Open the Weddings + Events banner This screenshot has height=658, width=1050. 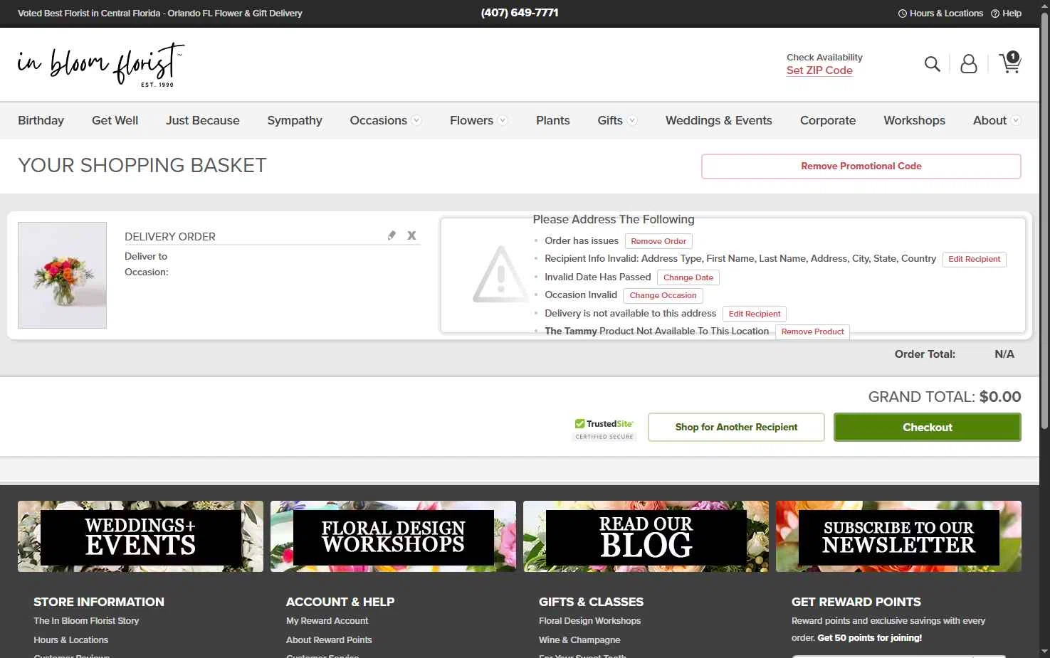tap(140, 536)
